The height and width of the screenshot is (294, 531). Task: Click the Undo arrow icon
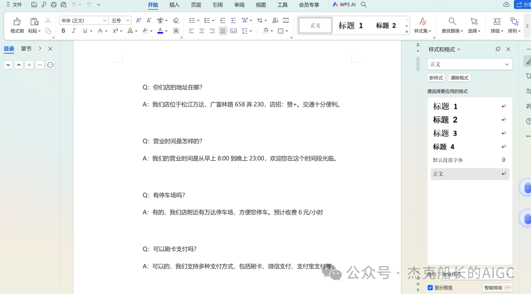click(74, 5)
